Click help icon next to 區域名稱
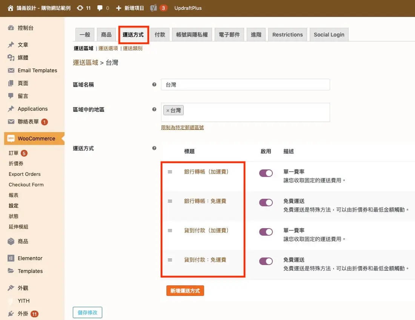Image resolution: width=415 pixels, height=320 pixels. point(154,84)
